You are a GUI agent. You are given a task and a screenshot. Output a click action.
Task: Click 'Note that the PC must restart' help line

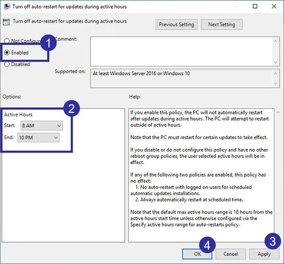199,137
